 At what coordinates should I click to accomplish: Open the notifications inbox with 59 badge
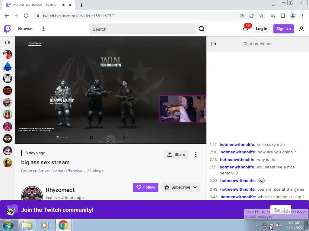point(245,29)
